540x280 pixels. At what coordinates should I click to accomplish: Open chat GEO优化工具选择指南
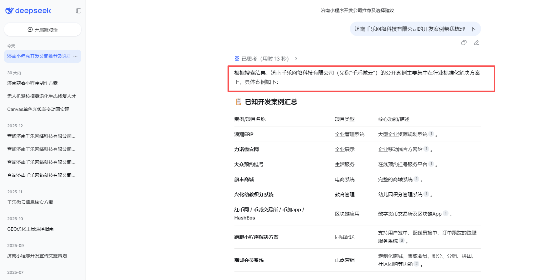tap(30, 229)
